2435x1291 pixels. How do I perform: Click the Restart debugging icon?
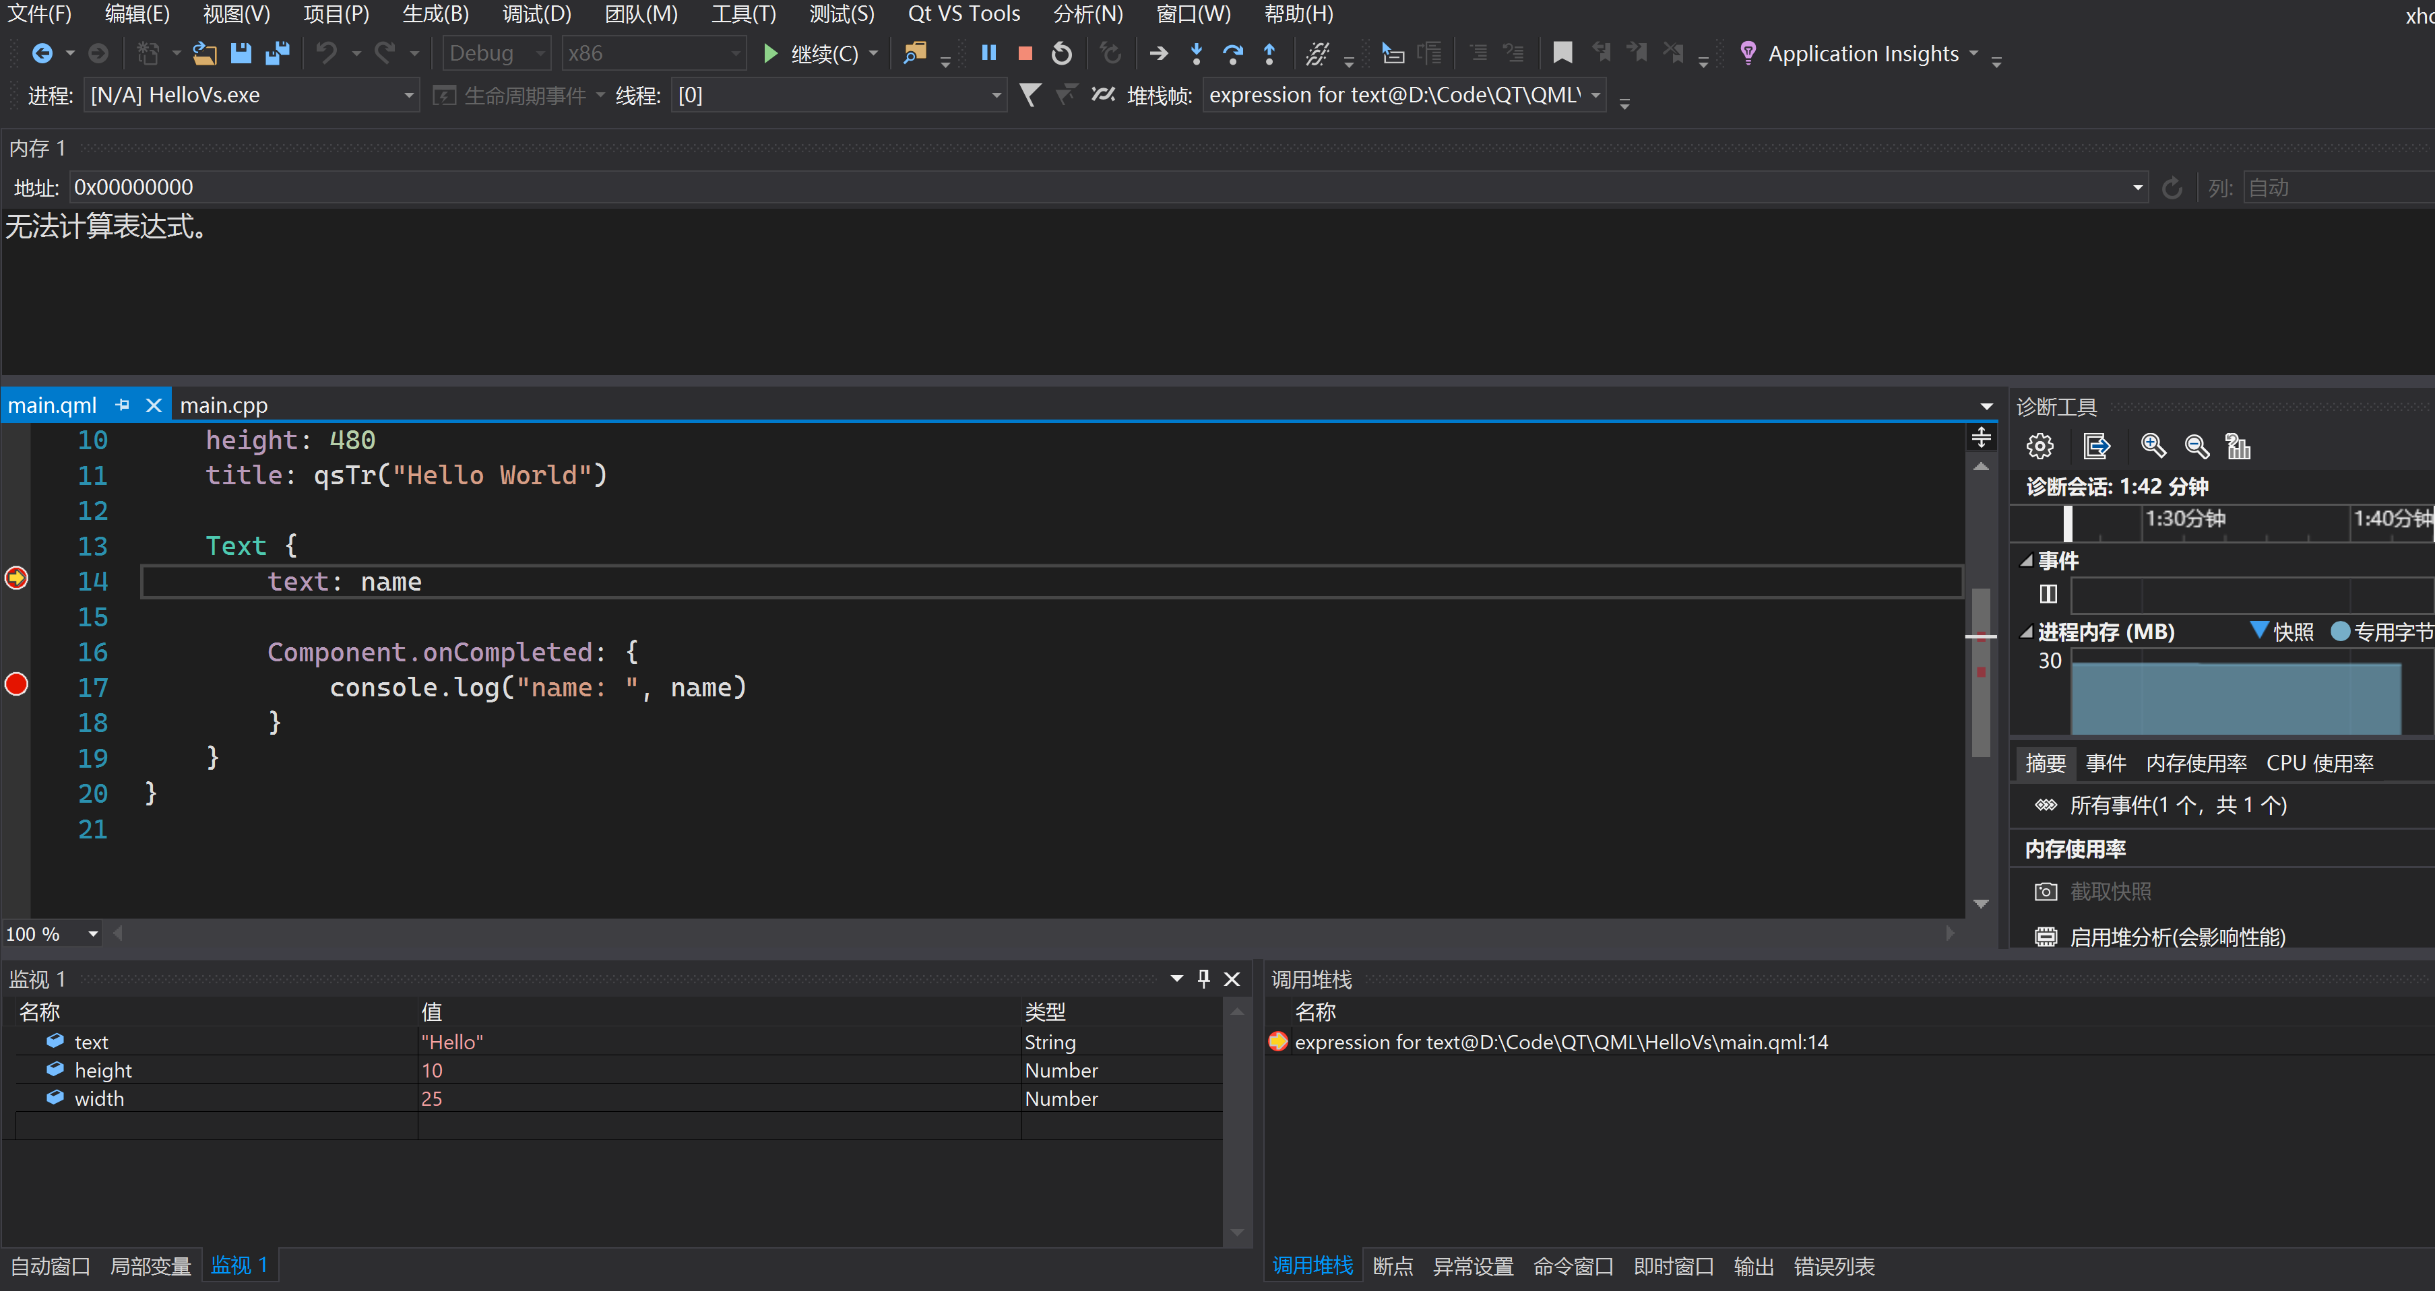pyautogui.click(x=1062, y=53)
